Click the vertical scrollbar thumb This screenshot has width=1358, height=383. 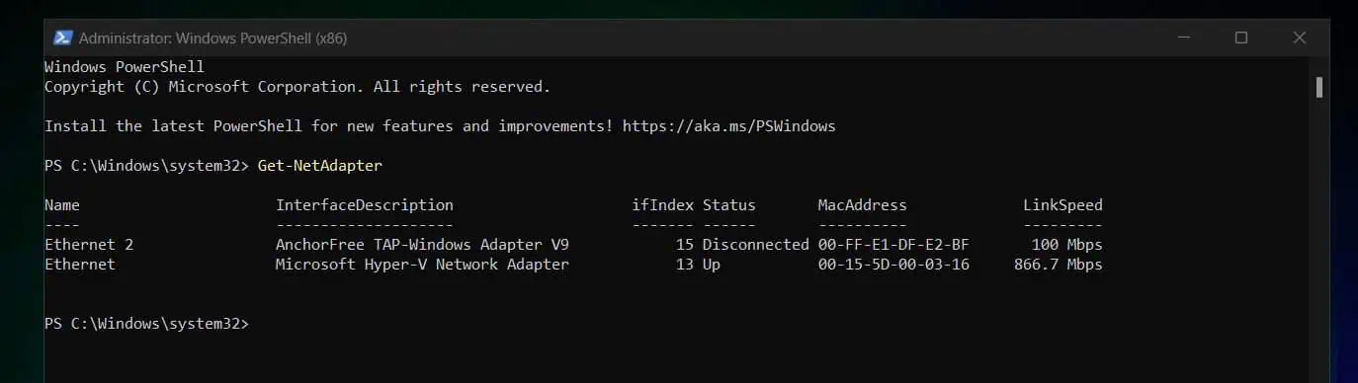(x=1319, y=87)
